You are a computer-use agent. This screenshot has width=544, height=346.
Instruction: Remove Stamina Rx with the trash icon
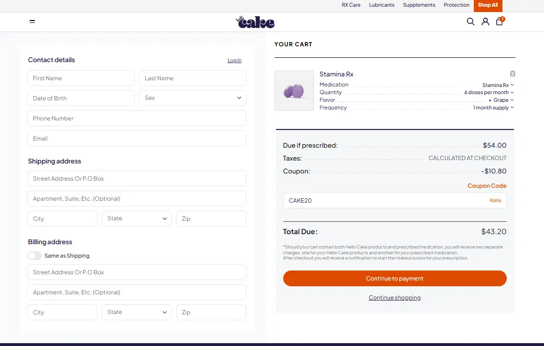(x=512, y=74)
